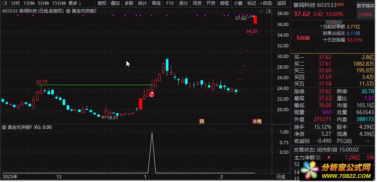Click month 12 on the time axis
This screenshot has width=377, height=182.
(59, 177)
